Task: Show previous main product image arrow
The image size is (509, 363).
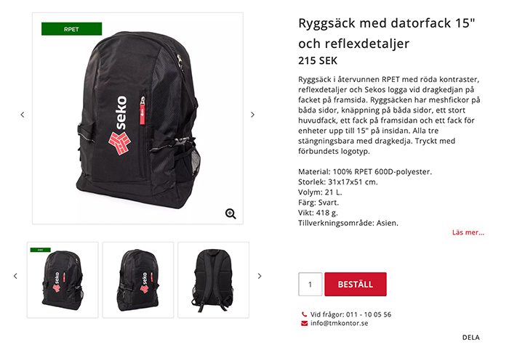Action: click(x=23, y=115)
